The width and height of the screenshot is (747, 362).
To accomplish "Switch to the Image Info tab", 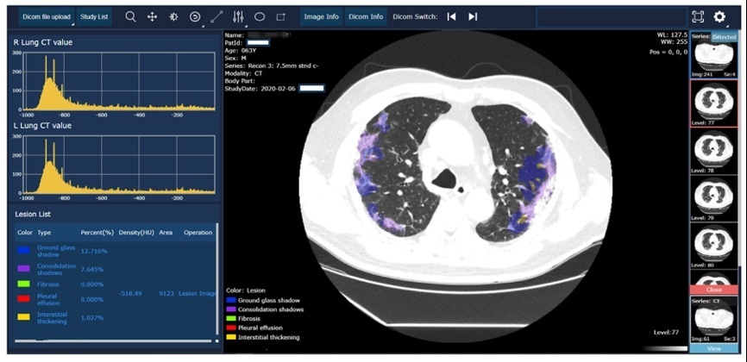I will point(321,16).
